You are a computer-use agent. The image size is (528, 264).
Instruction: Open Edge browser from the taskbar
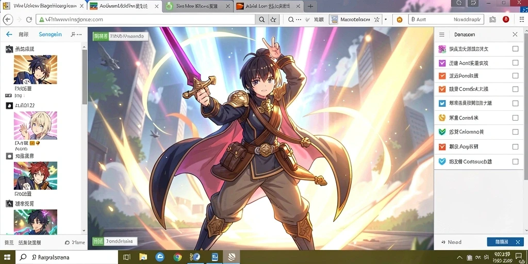click(x=160, y=257)
